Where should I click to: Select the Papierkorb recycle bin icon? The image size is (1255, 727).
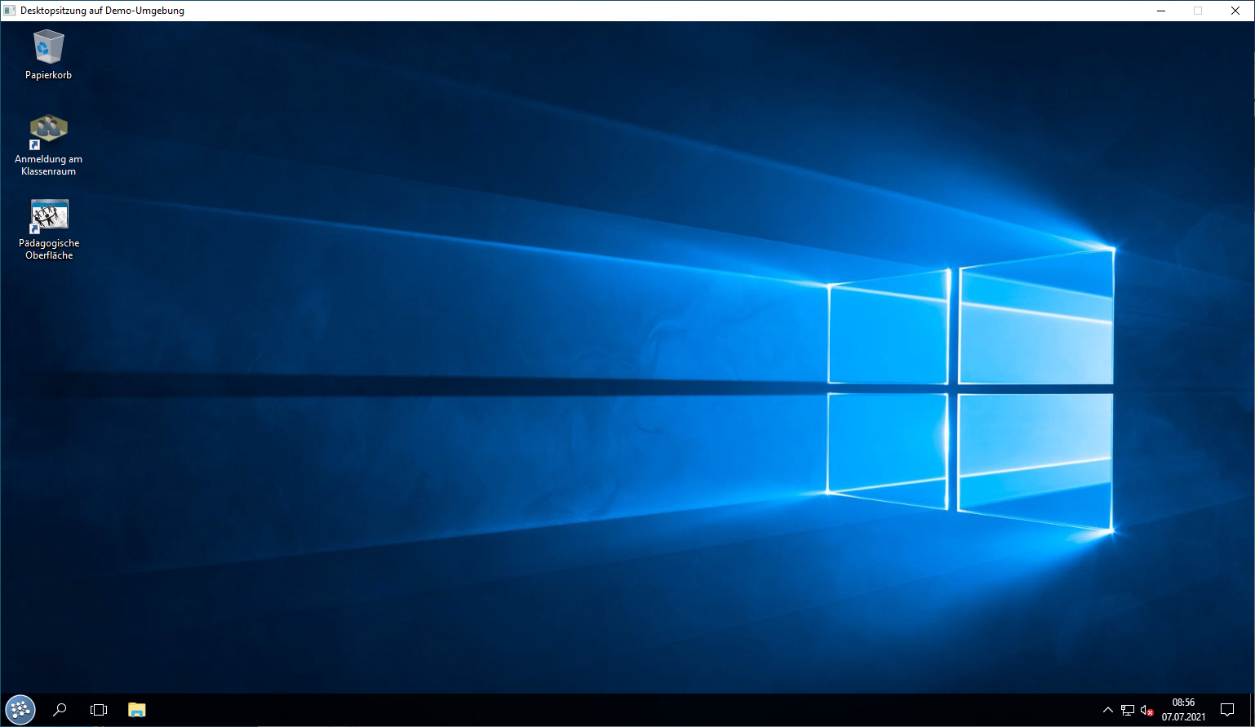(48, 55)
